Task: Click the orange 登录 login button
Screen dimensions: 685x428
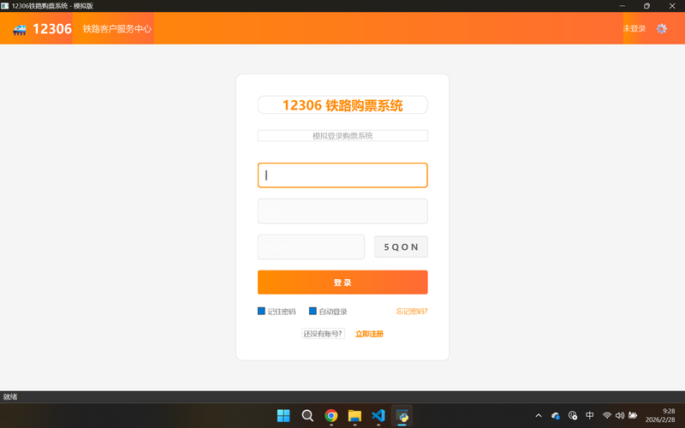Action: coord(342,282)
